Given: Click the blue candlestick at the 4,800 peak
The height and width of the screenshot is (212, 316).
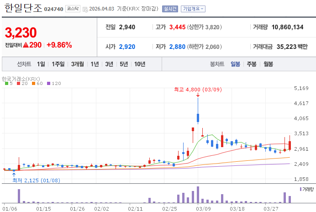Looking at the screenshot, I should click(x=198, y=117).
